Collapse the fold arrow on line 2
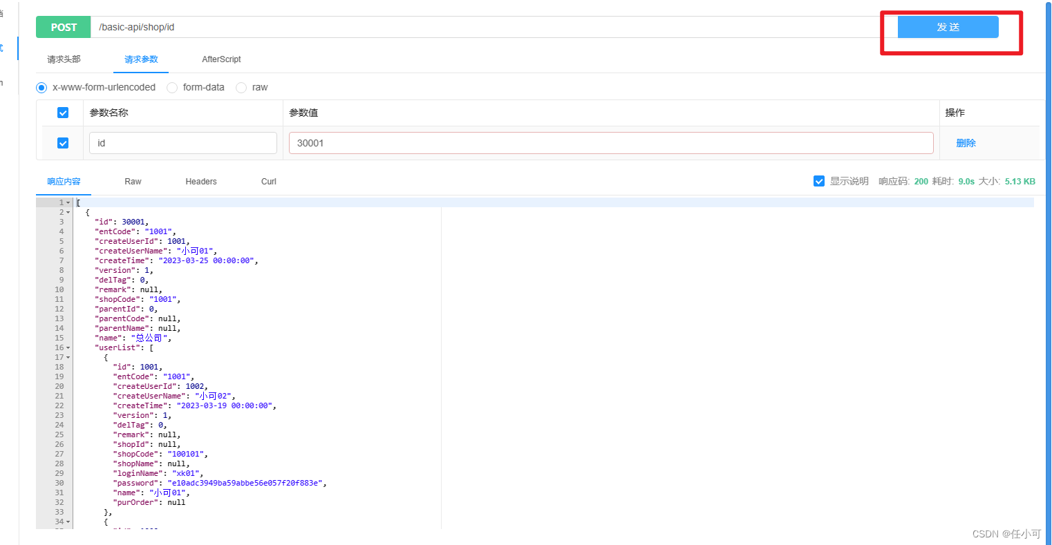1052x545 pixels. [x=68, y=213]
